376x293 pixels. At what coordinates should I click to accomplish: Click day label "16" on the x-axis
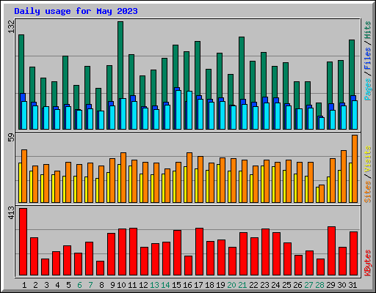coord(187,285)
